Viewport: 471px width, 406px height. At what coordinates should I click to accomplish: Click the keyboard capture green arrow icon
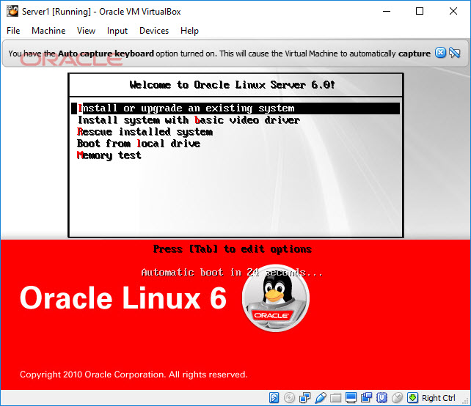pyautogui.click(x=413, y=398)
